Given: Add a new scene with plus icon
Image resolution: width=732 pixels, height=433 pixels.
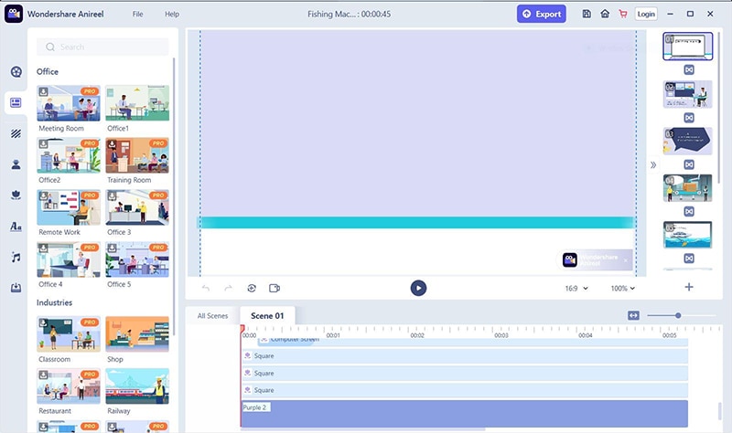Looking at the screenshot, I should pyautogui.click(x=689, y=287).
